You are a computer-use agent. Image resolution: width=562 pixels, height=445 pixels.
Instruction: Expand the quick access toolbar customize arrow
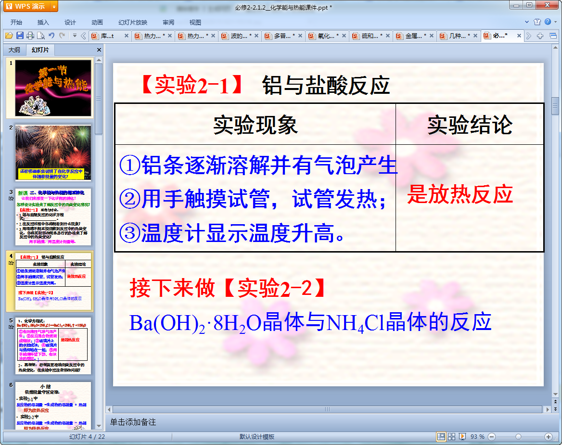[x=75, y=36]
